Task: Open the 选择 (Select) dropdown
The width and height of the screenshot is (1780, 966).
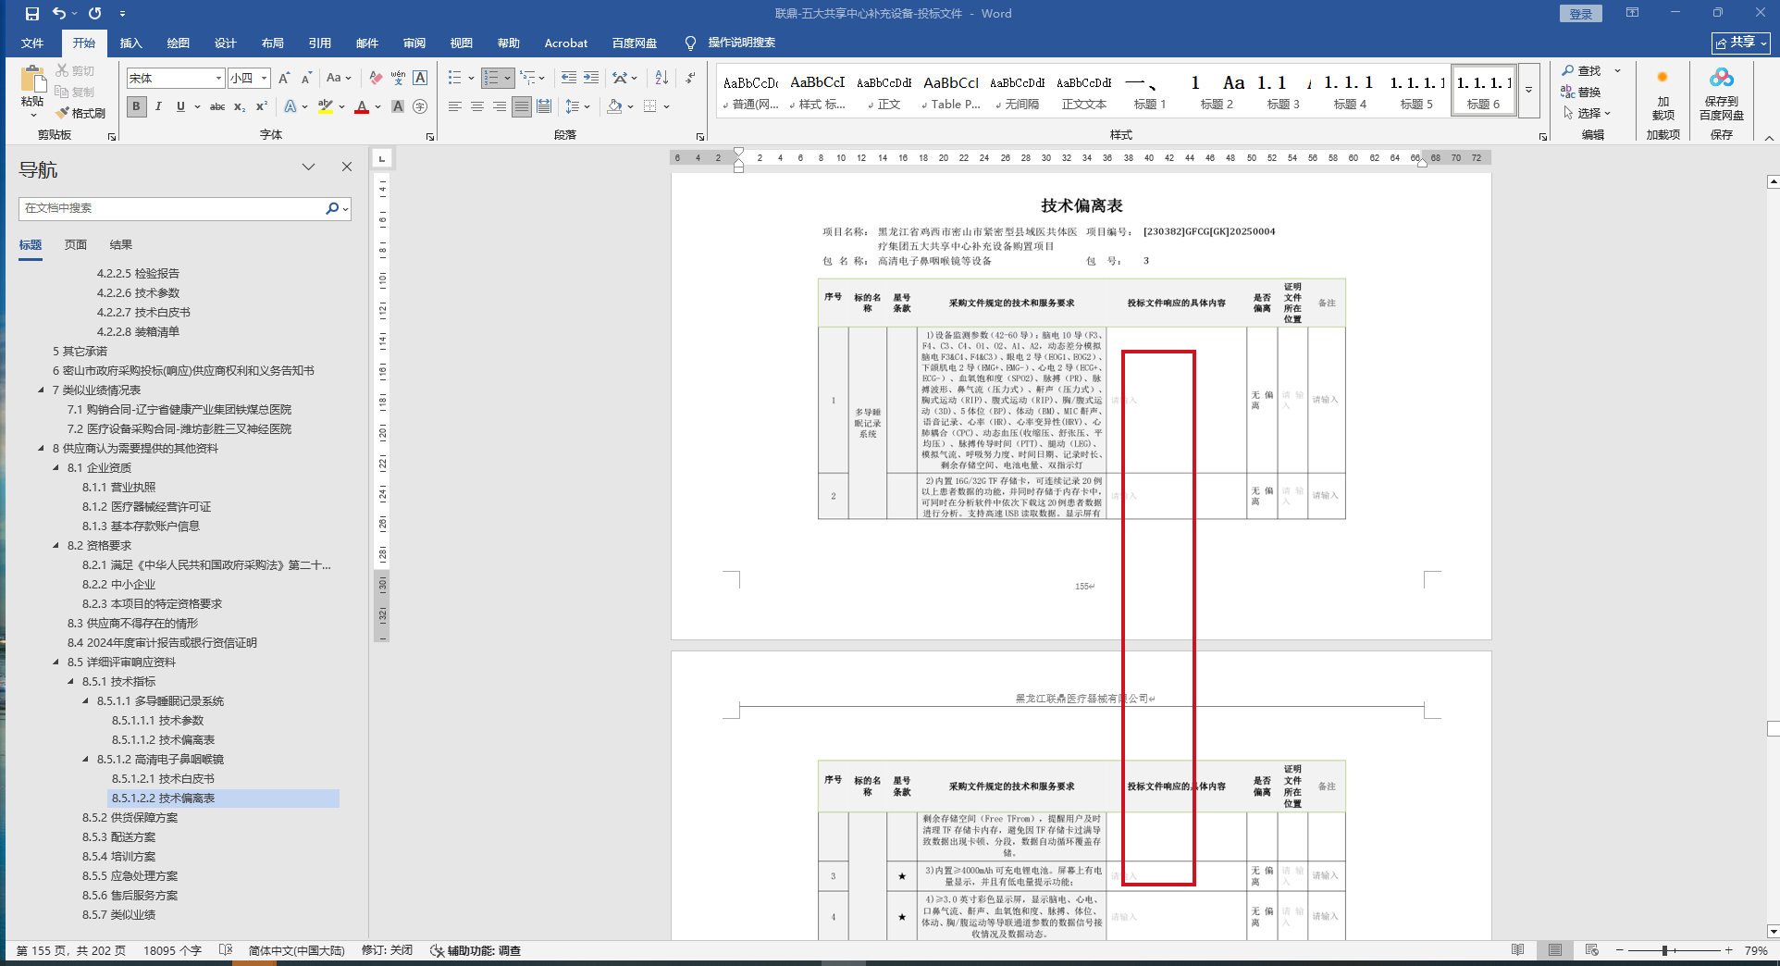Action: (x=1588, y=113)
